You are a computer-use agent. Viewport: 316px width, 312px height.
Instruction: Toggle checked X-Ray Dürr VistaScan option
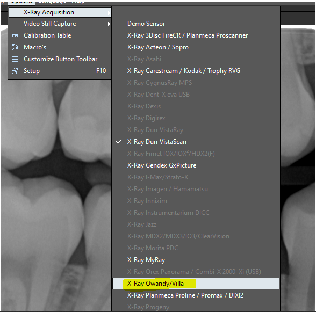click(x=196, y=142)
